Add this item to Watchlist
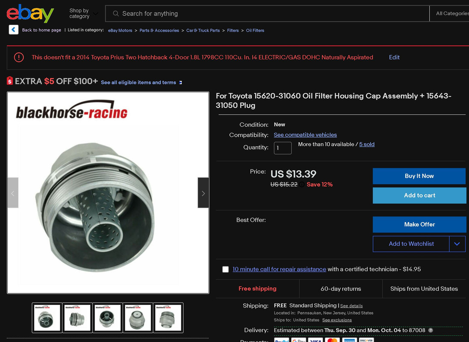469x342 pixels. [x=411, y=244]
